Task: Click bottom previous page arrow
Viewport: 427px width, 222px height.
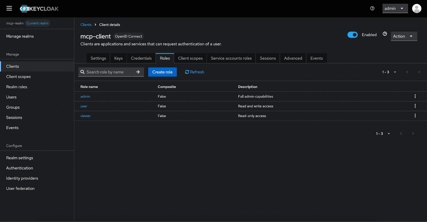Action: [x=401, y=134]
